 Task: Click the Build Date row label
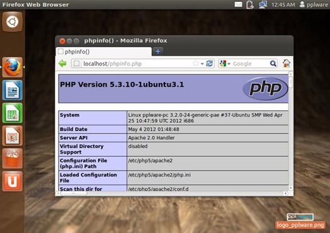74,129
